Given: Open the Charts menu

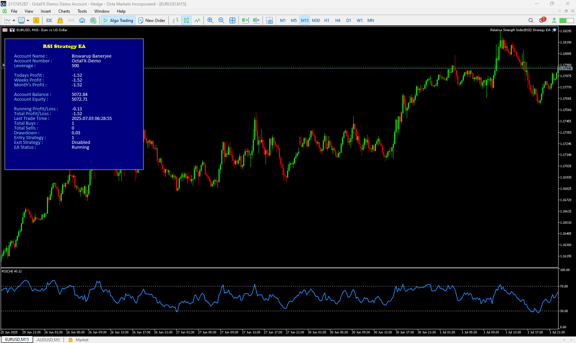Looking at the screenshot, I should 64,11.
